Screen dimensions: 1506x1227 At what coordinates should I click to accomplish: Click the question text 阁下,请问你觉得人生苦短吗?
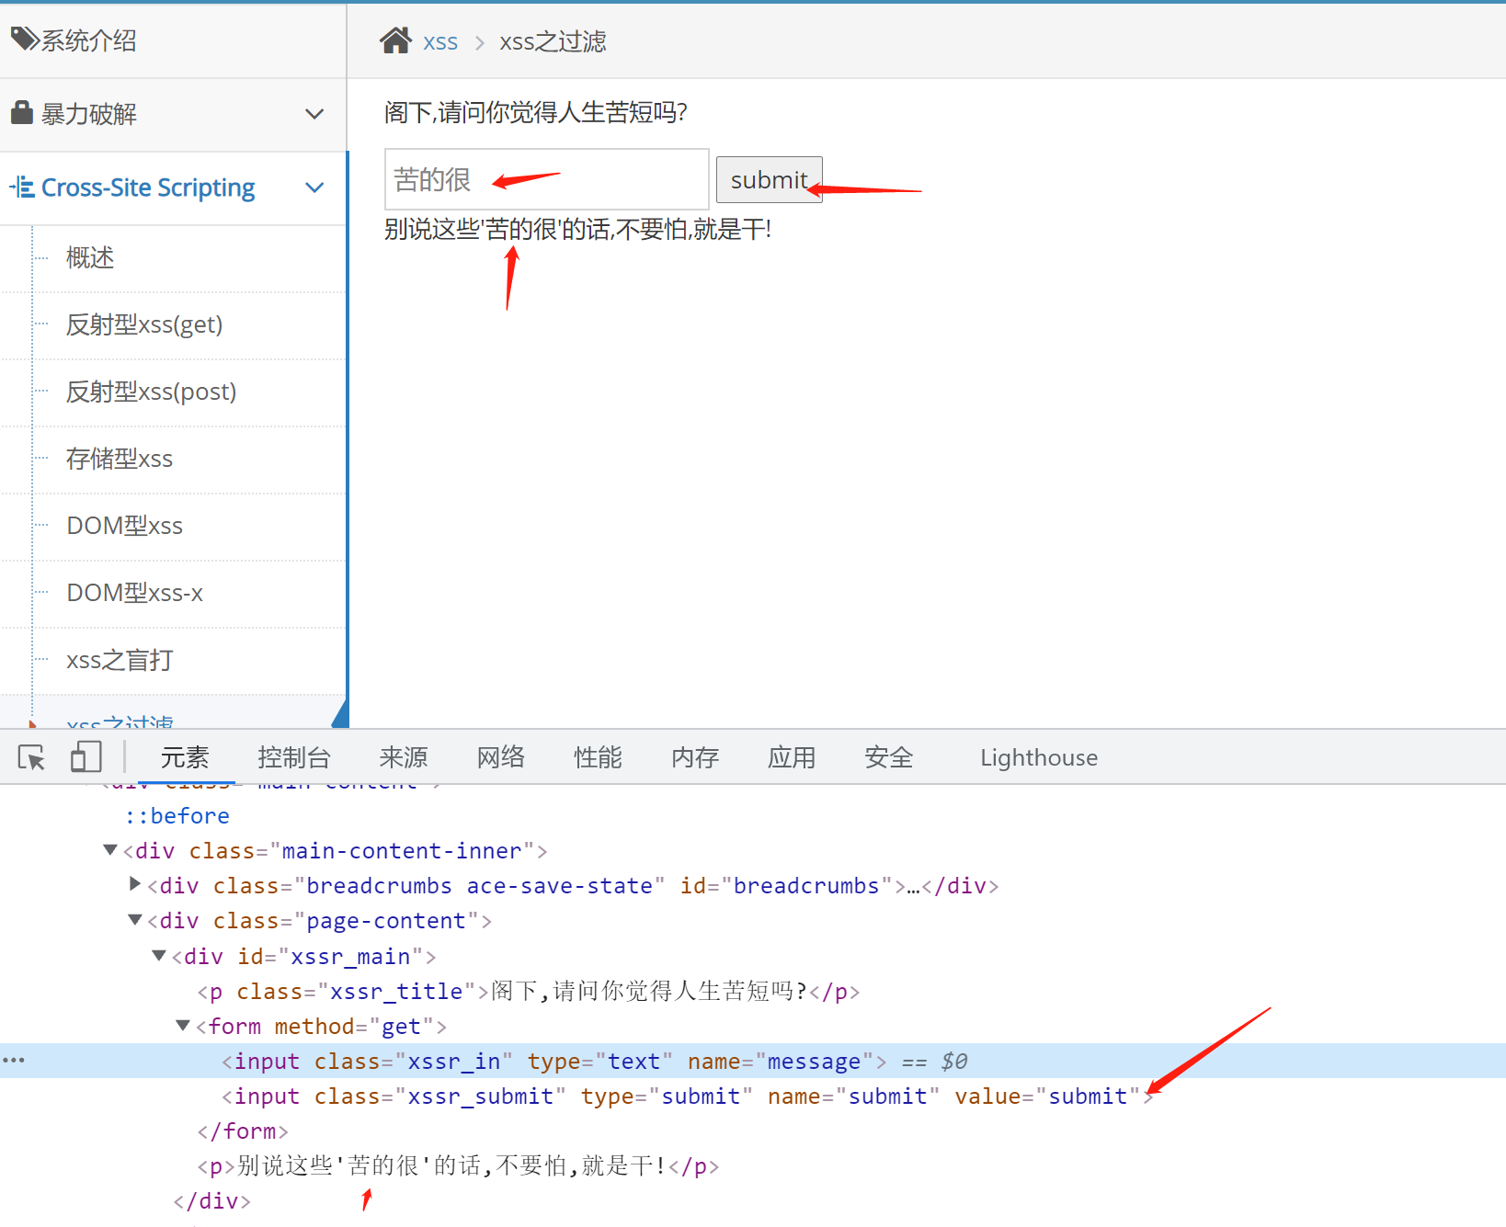pos(536,112)
